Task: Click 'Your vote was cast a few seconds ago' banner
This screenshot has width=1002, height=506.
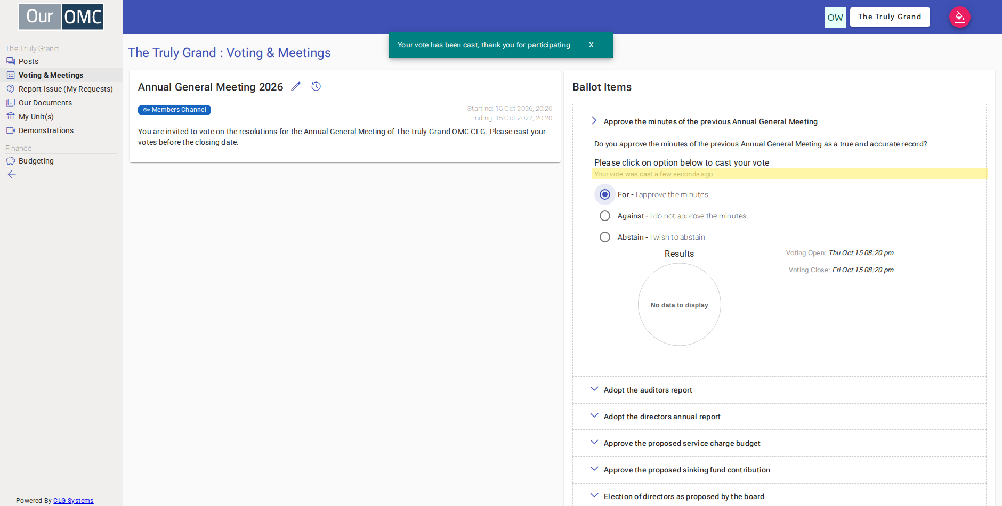Action: coord(790,174)
